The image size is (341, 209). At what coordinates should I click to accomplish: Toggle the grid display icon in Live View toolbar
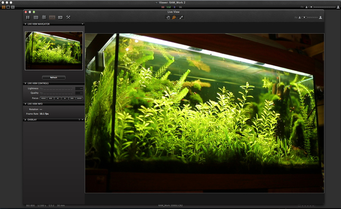pos(44,17)
